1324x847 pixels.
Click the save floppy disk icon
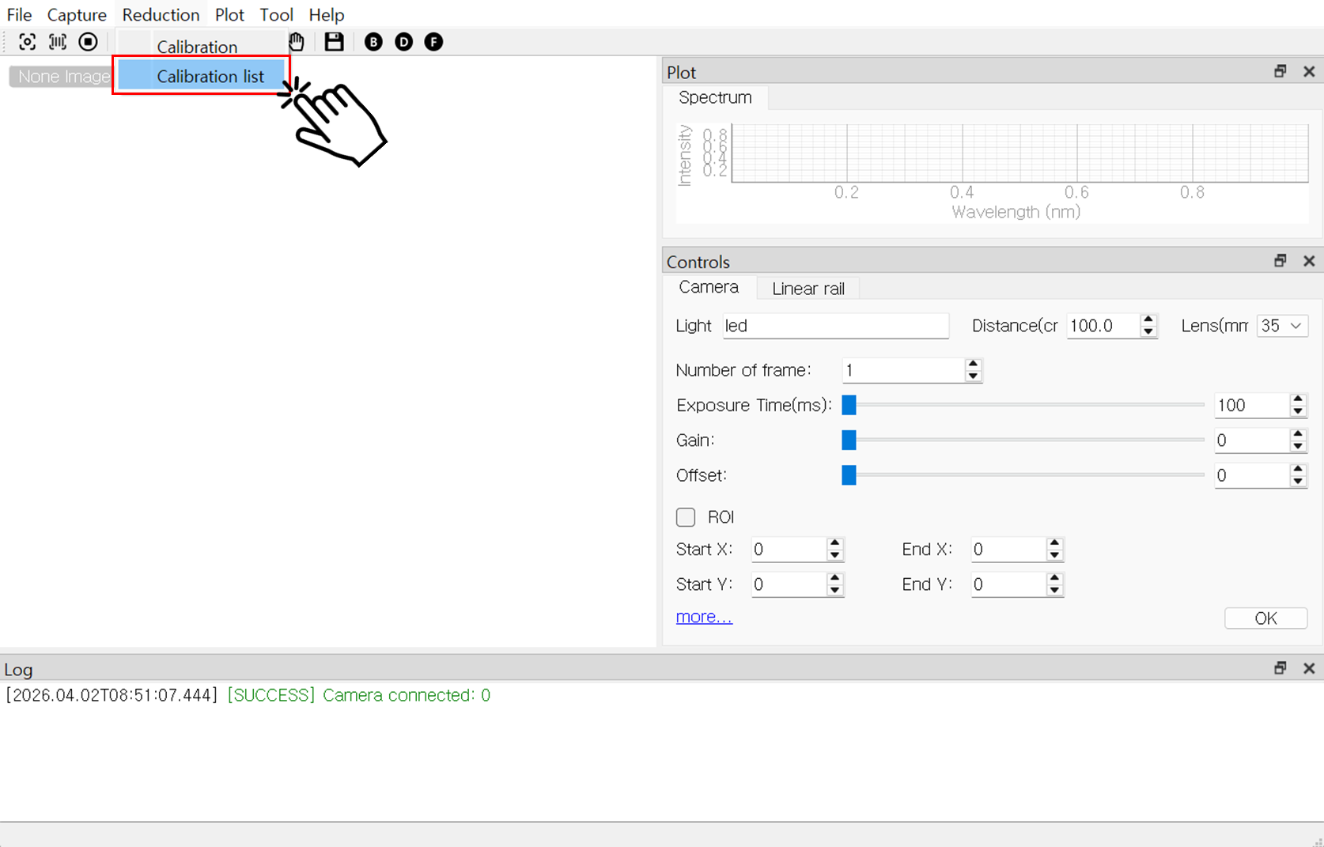[335, 42]
